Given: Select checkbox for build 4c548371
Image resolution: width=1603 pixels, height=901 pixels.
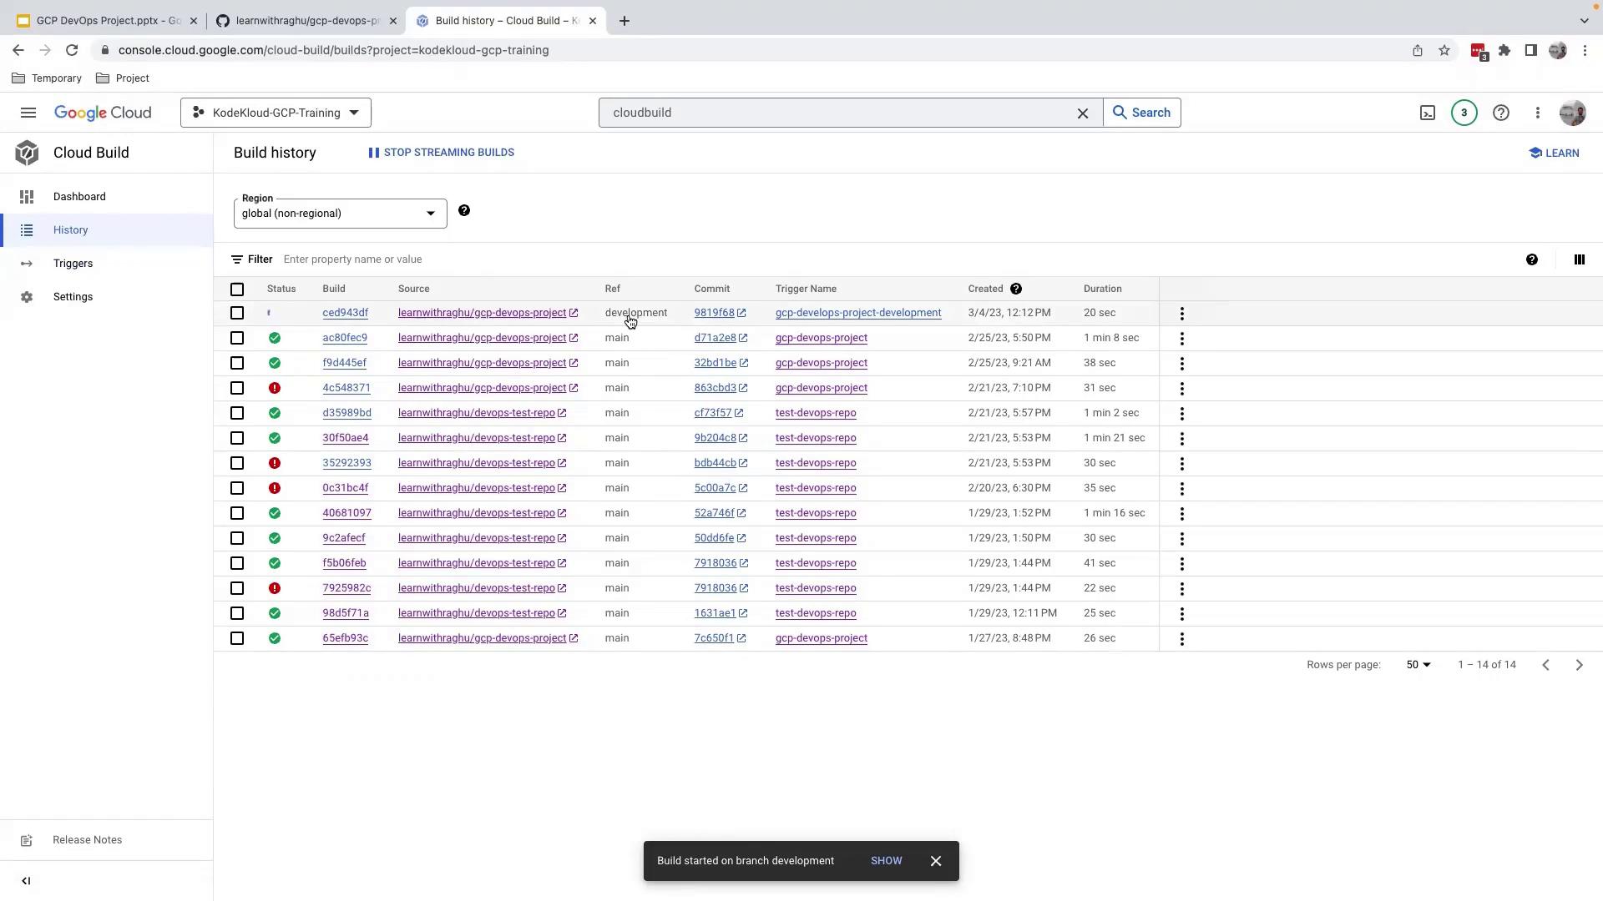Looking at the screenshot, I should tap(237, 388).
